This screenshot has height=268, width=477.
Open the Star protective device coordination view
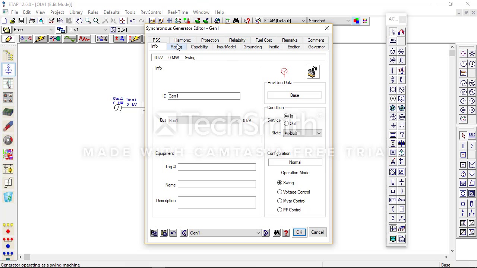coord(8,84)
